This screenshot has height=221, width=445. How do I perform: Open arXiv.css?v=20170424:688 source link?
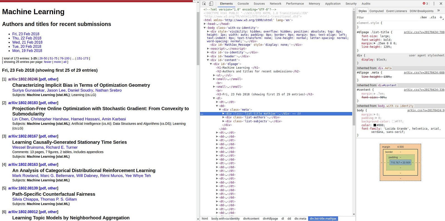[x=424, y=73]
